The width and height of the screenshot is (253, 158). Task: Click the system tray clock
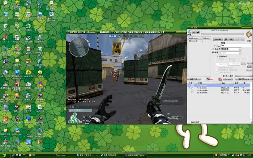coord(249,155)
